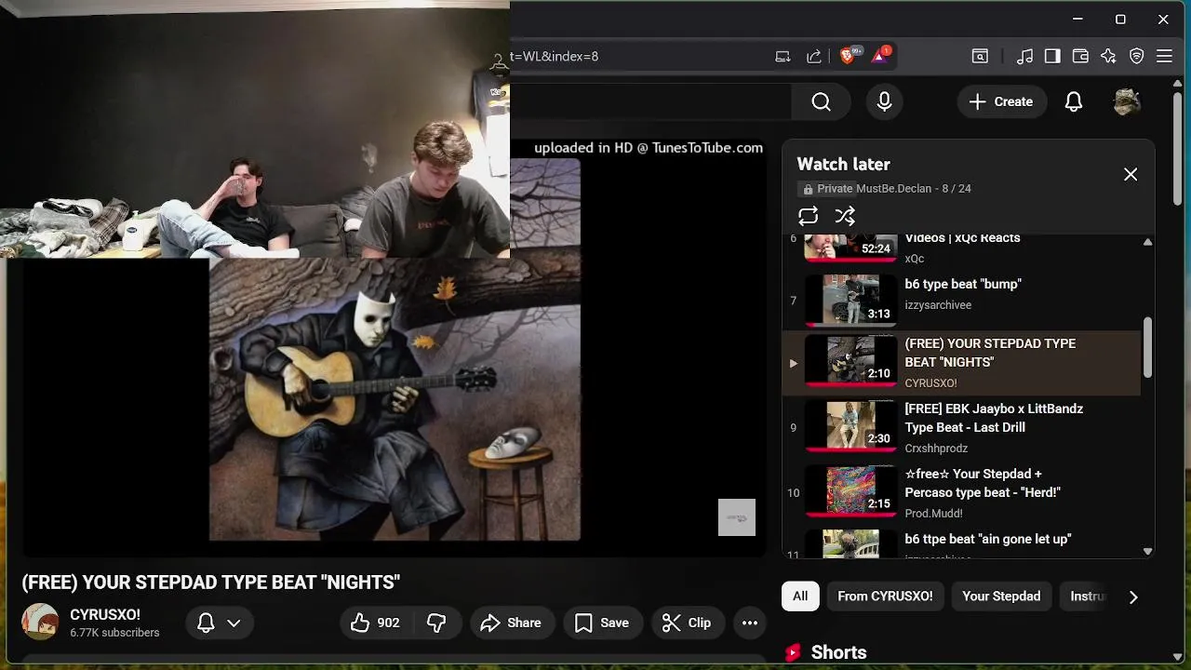Click the MustBe.Declan playlist owner text
The image size is (1191, 670).
894,188
